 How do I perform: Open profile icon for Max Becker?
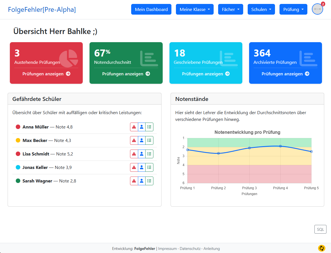[x=142, y=141]
